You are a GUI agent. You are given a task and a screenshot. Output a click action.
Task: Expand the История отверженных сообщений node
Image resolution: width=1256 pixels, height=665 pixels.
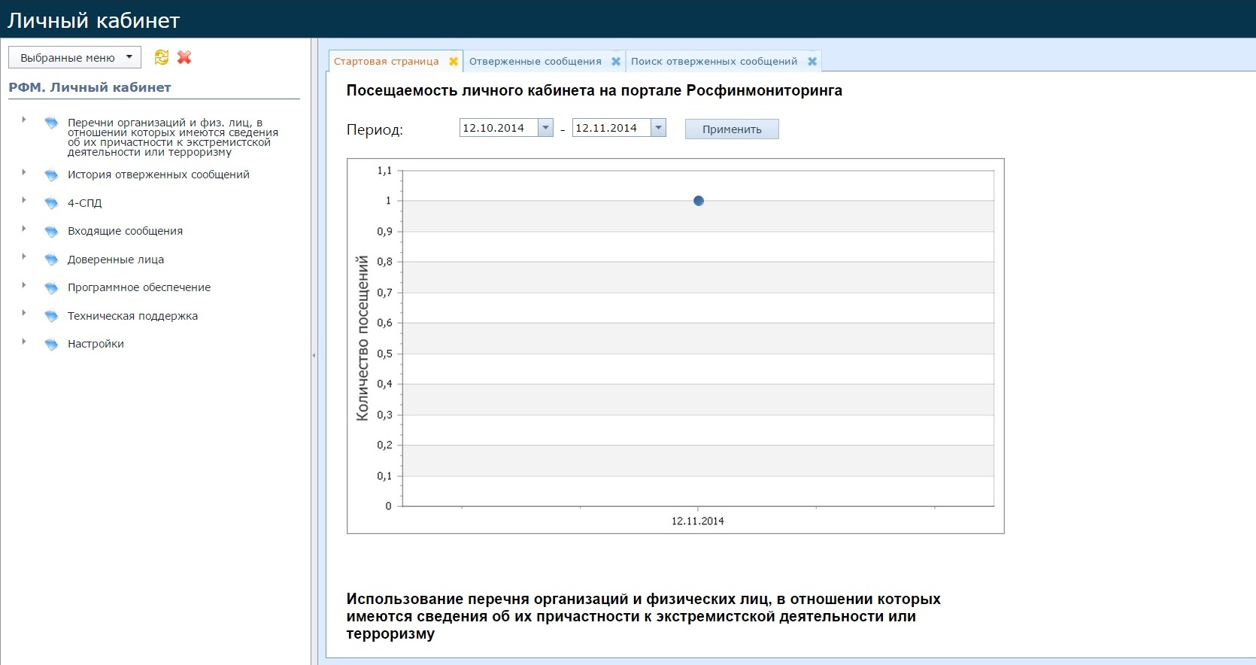click(24, 172)
